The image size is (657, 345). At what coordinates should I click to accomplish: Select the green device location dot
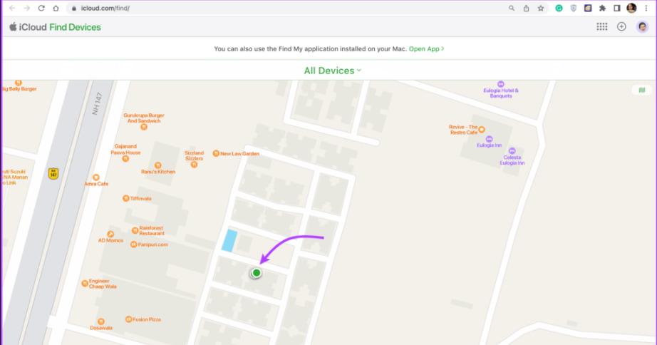coord(257,273)
